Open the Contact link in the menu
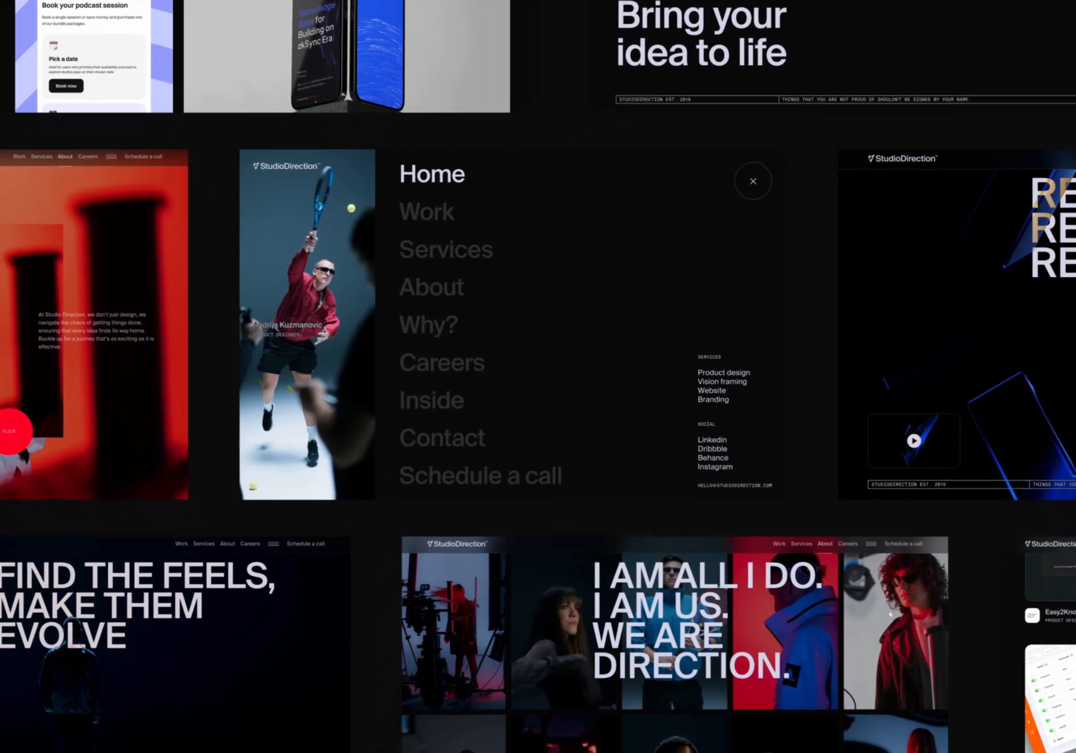 pos(442,437)
